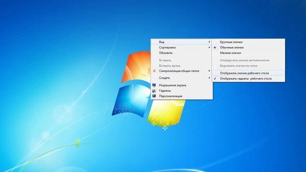Click the Гаджеты icon
The width and height of the screenshot is (306, 172).
click(154, 91)
